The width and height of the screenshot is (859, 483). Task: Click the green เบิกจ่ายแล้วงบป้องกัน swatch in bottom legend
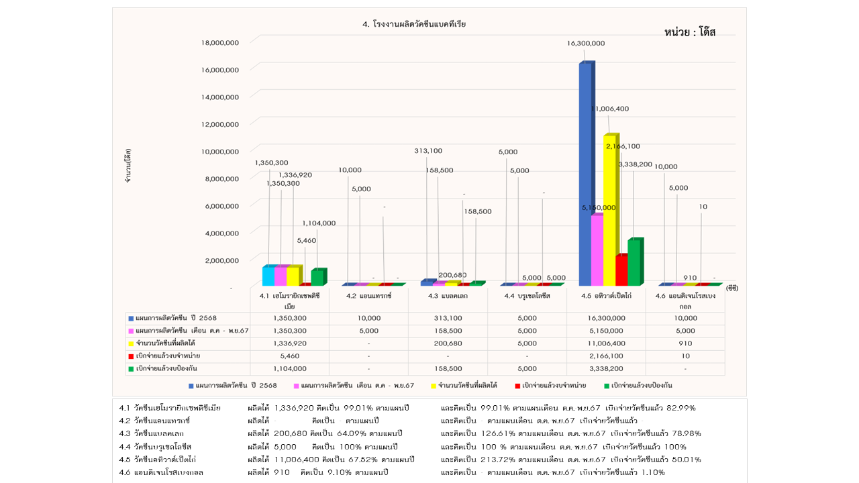tap(606, 386)
